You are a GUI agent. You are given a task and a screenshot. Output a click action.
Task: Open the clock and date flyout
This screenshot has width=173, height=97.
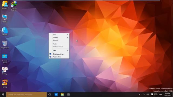tap(167, 95)
